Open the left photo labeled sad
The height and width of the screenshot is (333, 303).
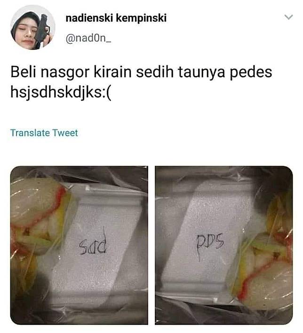click(79, 246)
